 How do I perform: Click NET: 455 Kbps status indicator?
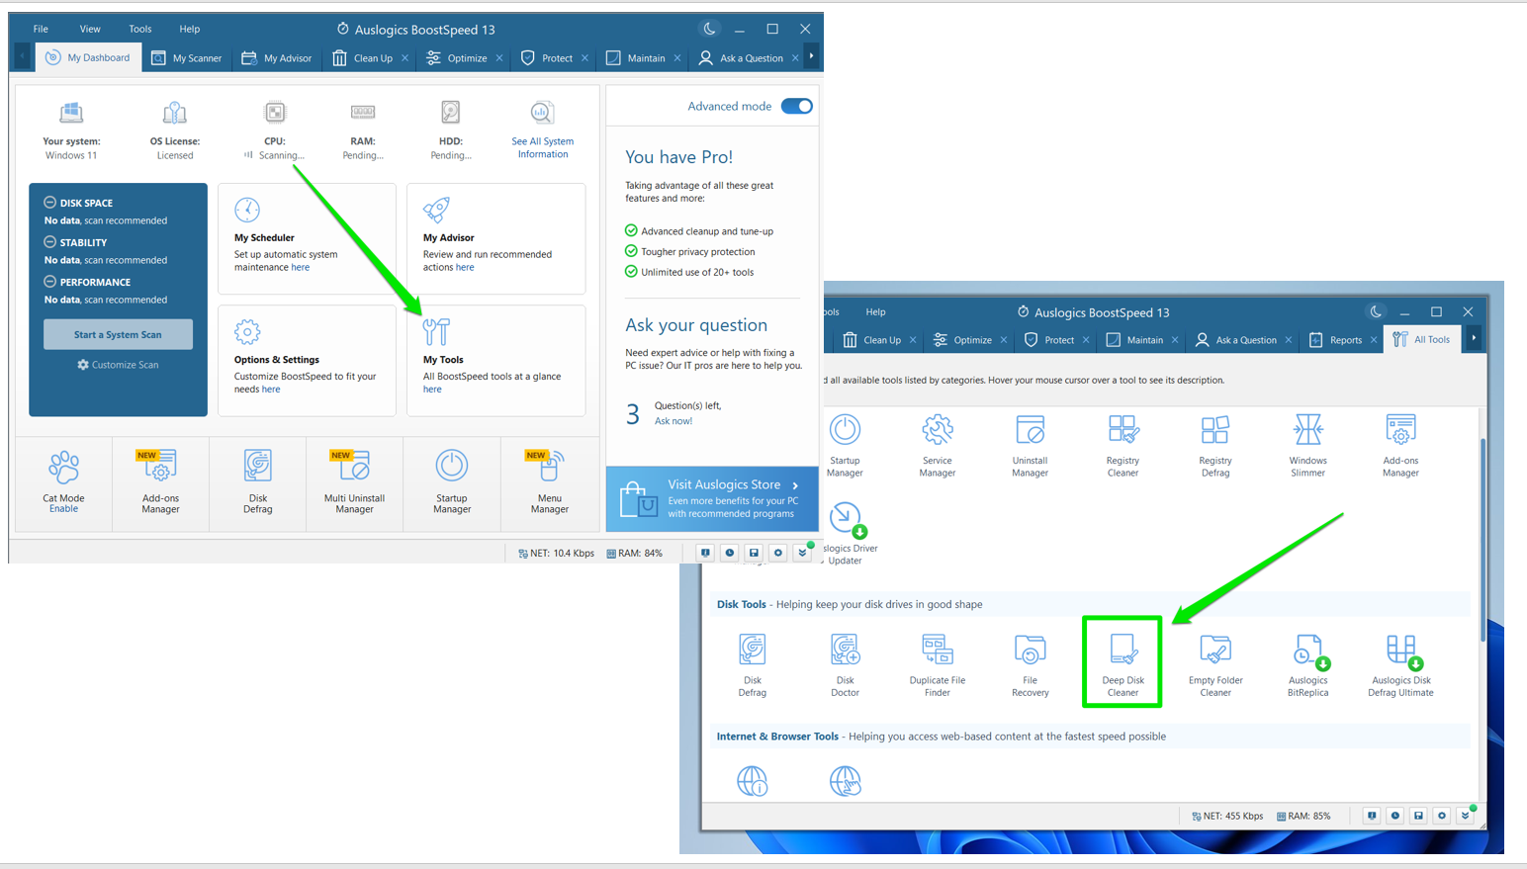pyautogui.click(x=1226, y=817)
